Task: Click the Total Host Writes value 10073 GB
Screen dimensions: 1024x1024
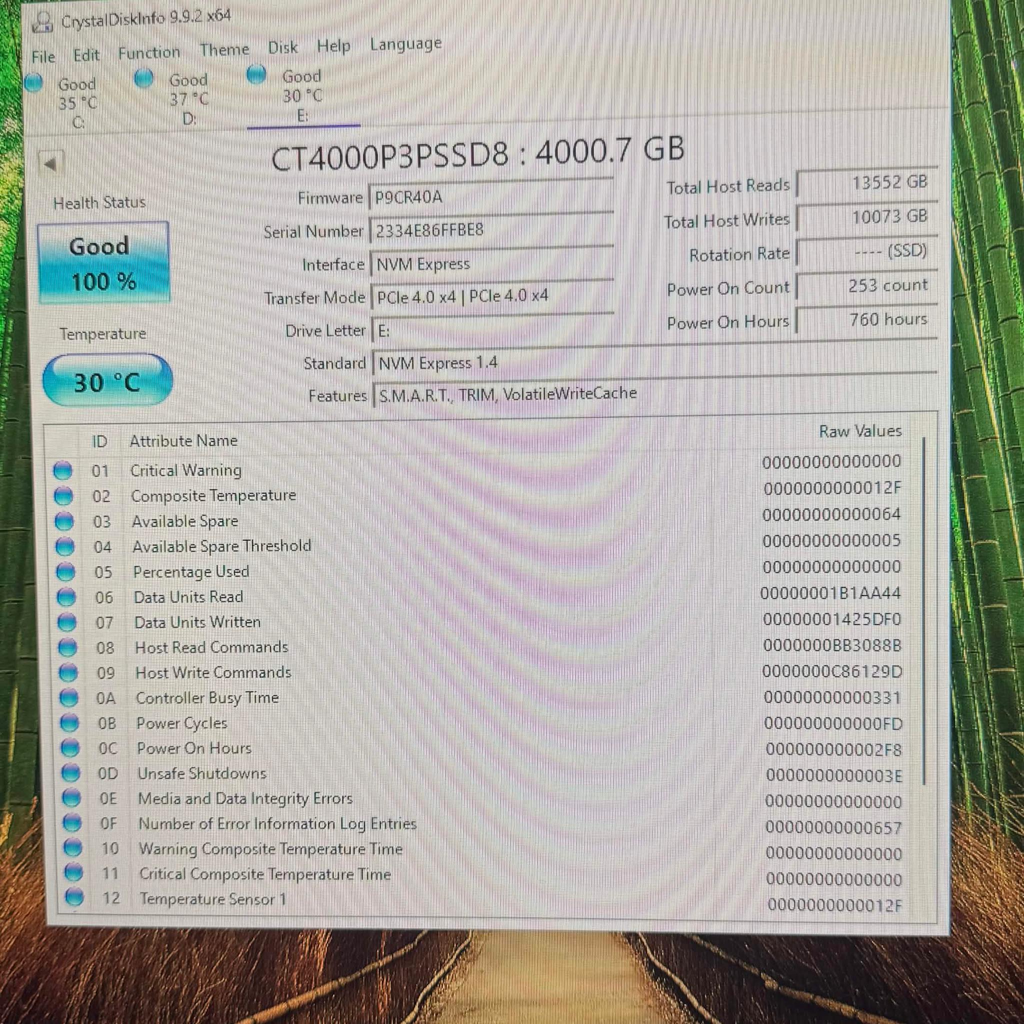Action: click(x=867, y=217)
